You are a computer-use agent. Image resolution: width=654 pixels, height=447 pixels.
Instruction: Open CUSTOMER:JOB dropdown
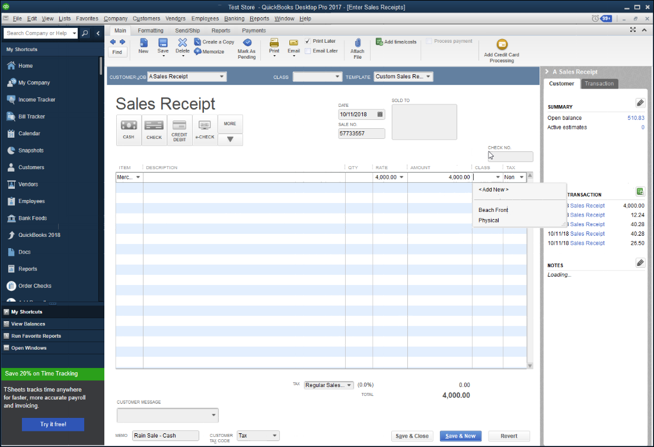[x=222, y=77]
